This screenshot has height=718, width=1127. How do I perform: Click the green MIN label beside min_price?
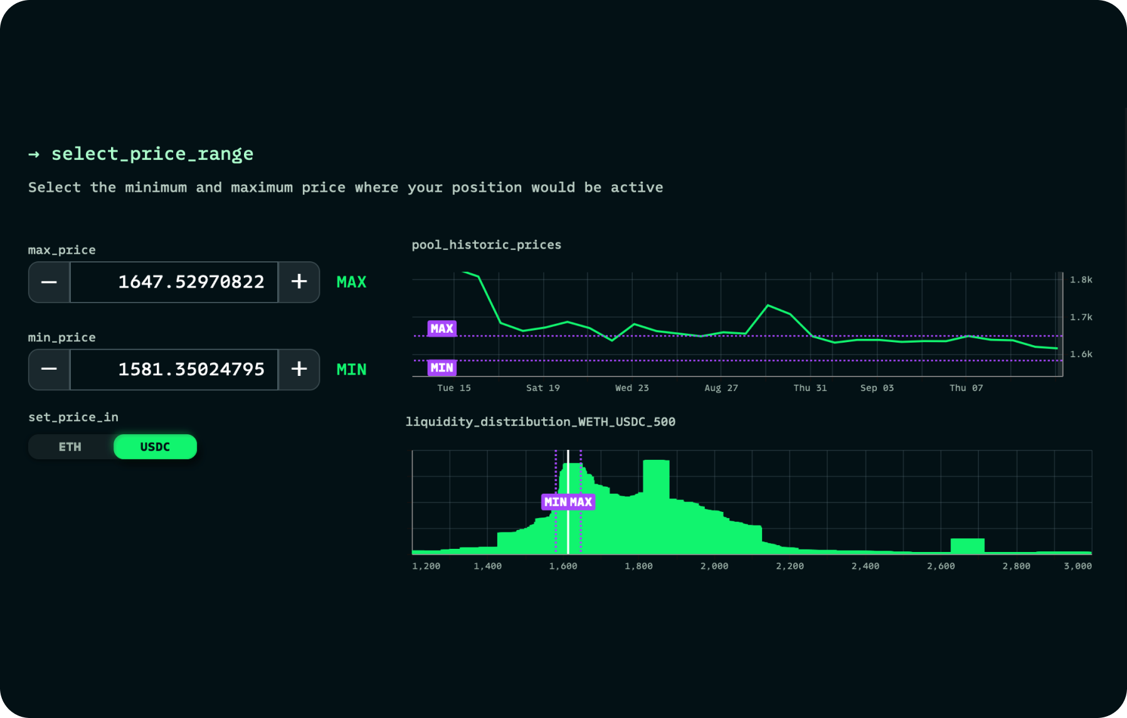click(351, 370)
